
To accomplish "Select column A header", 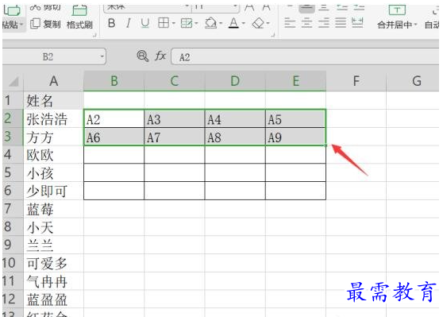I will [x=54, y=81].
